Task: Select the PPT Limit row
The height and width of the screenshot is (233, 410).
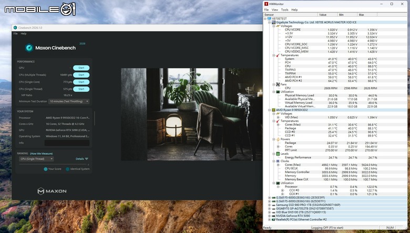Action: [x=331, y=150]
